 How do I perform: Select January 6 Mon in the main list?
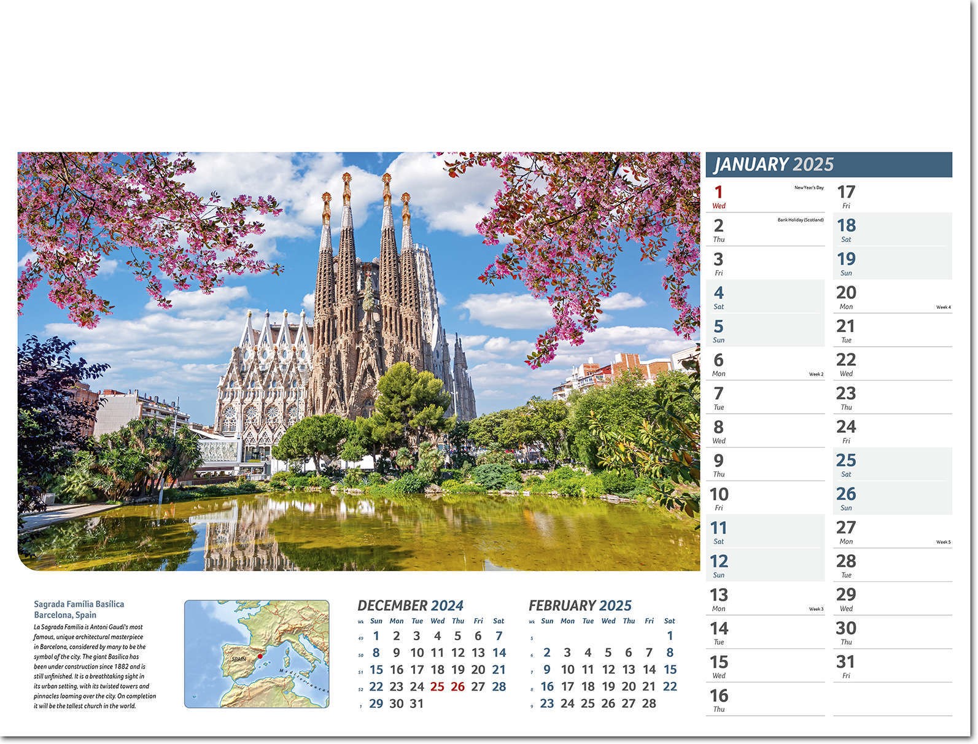pyautogui.click(x=765, y=364)
